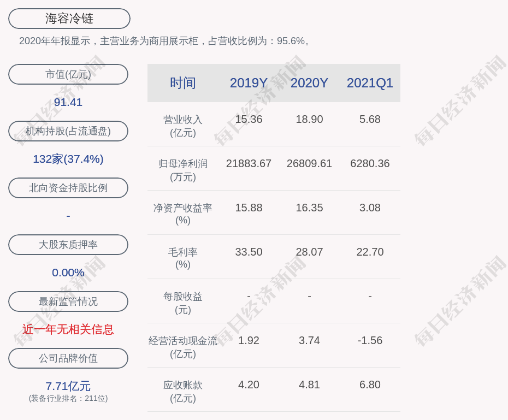Screen dimensions: 508x420
Task: Click the 1.92 cash flow cell
Action: [249, 340]
